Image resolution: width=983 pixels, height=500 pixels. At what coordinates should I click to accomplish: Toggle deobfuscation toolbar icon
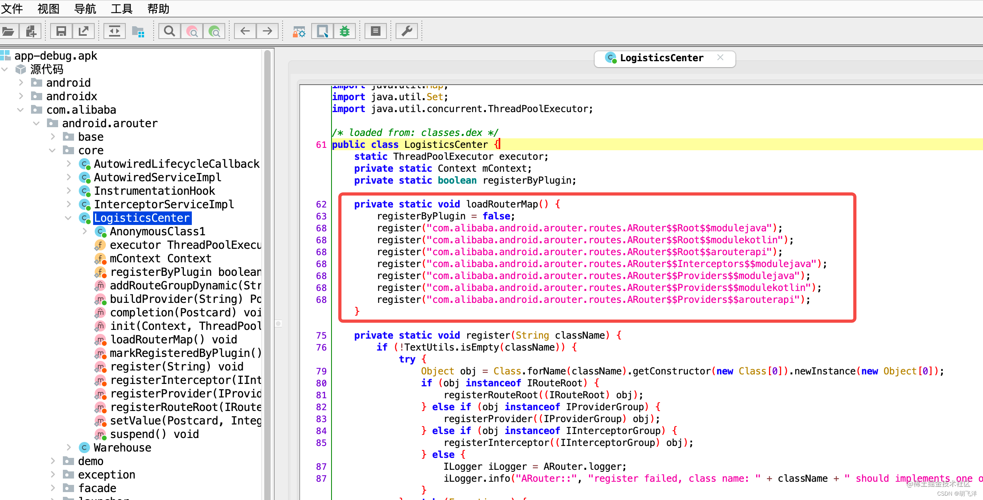(x=299, y=31)
